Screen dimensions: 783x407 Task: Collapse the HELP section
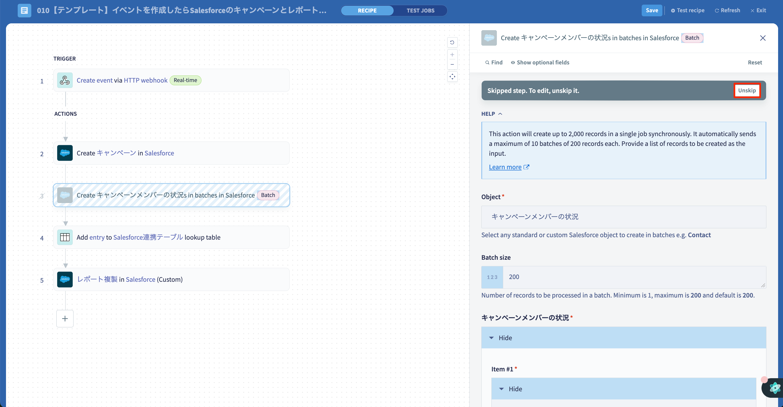pos(491,114)
